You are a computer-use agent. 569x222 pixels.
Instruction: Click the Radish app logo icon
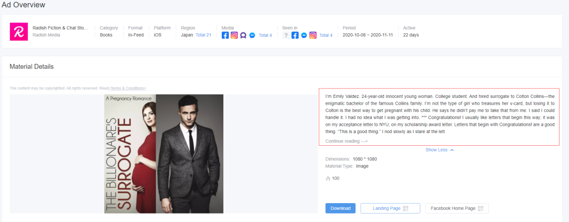pyautogui.click(x=19, y=32)
